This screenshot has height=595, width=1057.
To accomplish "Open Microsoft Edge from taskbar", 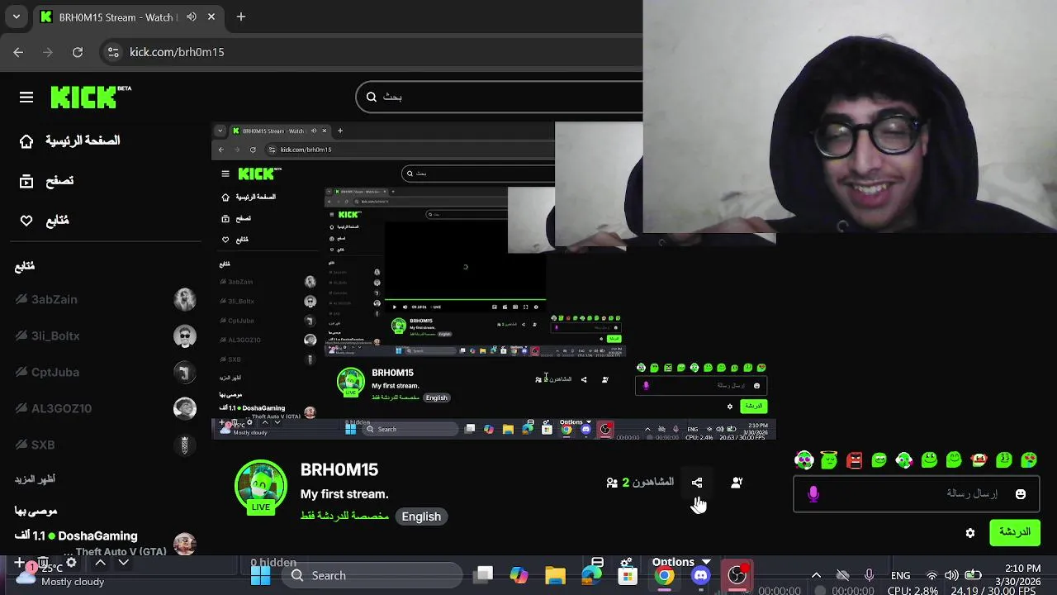I will [591, 575].
